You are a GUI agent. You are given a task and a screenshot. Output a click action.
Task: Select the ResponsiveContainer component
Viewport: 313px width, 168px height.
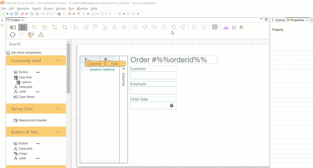(x=33, y=120)
